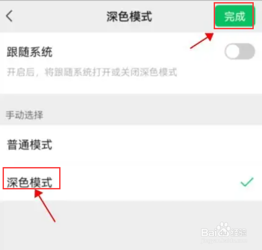Click the 手动选择 section header
The height and width of the screenshot is (250, 262).
pos(24,115)
